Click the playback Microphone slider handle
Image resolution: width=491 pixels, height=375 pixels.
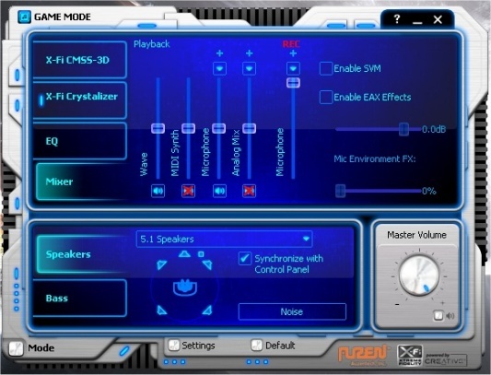pos(218,128)
